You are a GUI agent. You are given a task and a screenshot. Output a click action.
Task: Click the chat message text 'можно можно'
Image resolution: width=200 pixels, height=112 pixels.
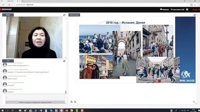tap(12, 79)
